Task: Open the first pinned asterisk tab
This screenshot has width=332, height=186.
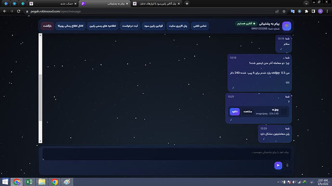Action: tap(6, 3)
